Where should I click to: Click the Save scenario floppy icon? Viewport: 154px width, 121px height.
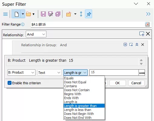[43, 14]
